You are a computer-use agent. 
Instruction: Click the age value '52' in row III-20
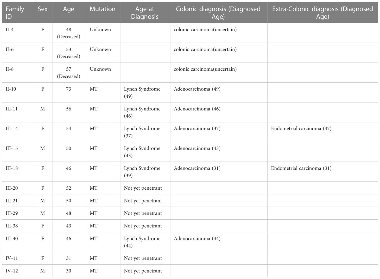(x=69, y=188)
